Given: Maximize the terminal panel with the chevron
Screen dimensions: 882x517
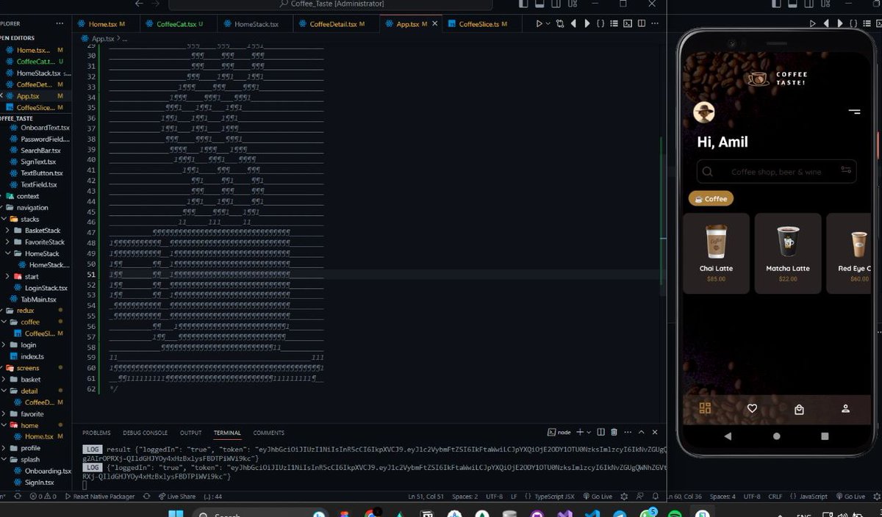Looking at the screenshot, I should click(641, 432).
